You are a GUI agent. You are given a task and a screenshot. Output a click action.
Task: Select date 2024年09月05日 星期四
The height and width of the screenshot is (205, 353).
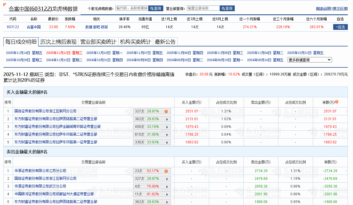pos(145,60)
